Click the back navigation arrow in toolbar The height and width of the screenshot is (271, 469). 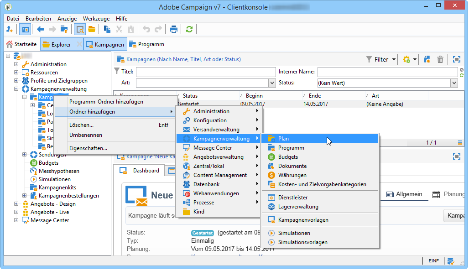(41, 29)
